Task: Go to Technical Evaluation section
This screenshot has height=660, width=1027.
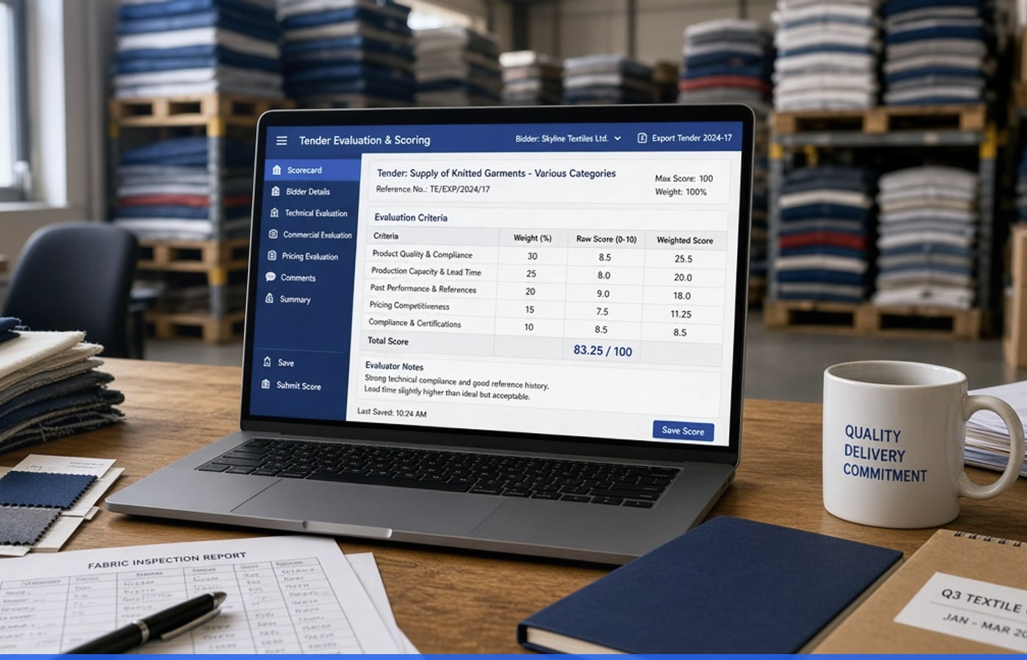Action: (308, 213)
